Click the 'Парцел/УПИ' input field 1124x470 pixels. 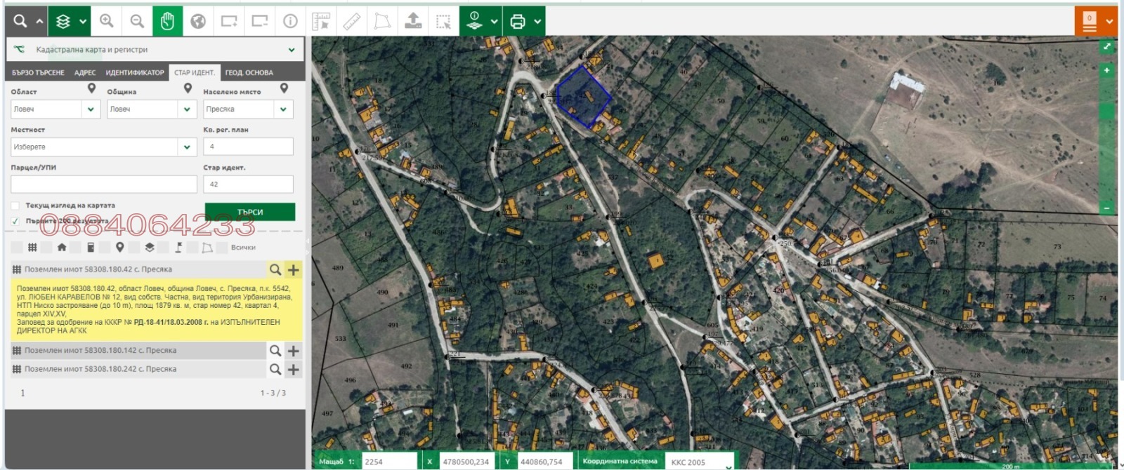point(104,184)
